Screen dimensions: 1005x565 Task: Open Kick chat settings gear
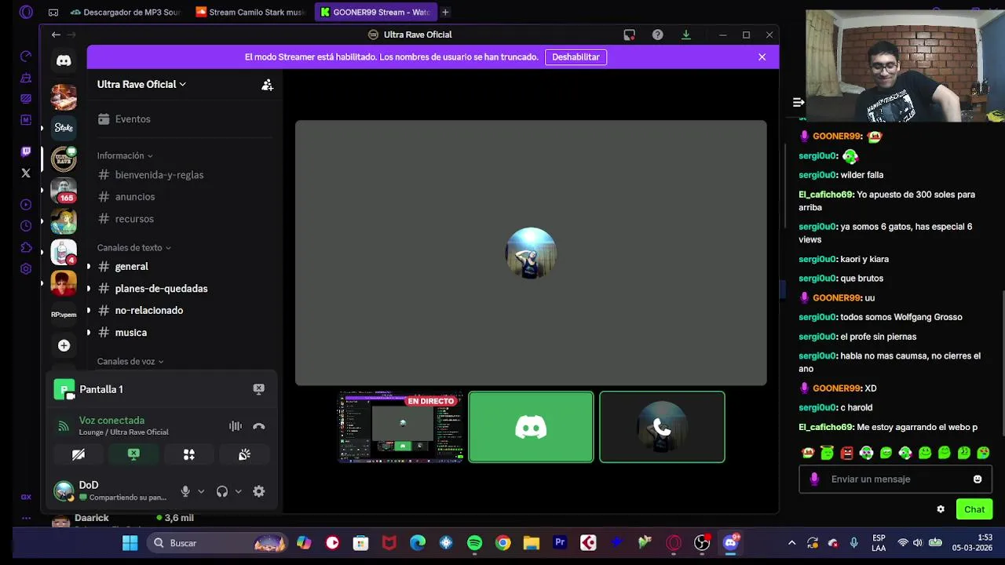[x=941, y=509]
